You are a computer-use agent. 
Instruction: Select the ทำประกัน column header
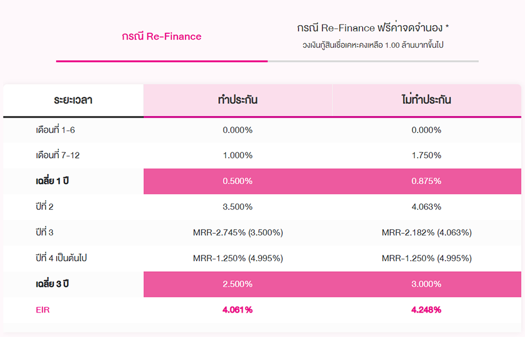click(x=237, y=100)
